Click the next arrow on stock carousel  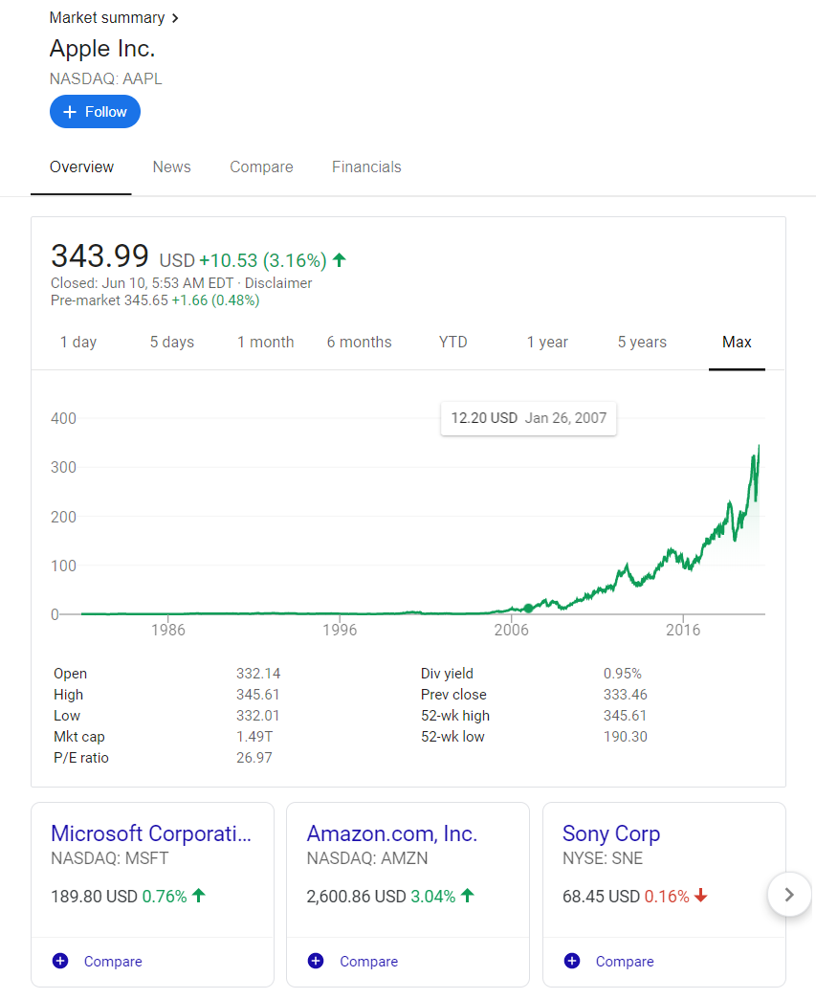(x=789, y=895)
